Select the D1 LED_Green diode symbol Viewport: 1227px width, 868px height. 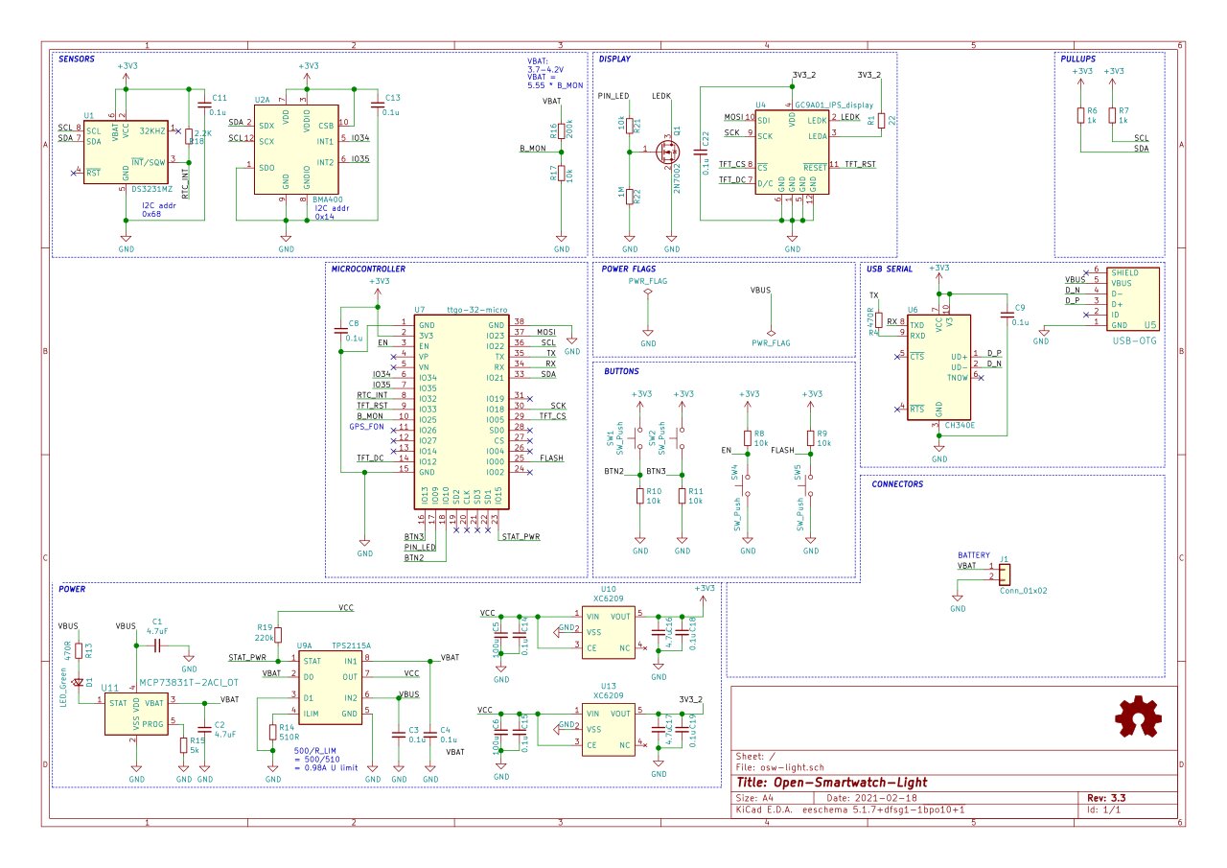click(x=79, y=684)
